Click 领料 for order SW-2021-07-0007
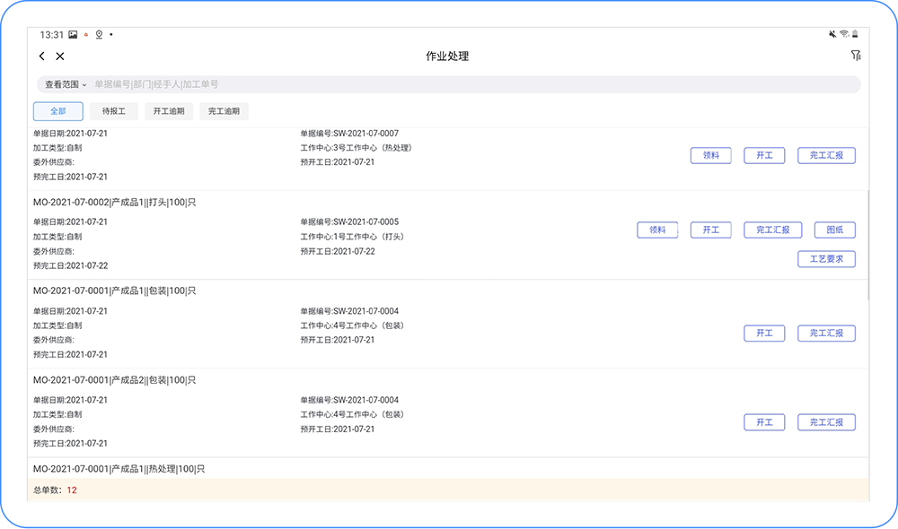The image size is (898, 529). pyautogui.click(x=711, y=155)
